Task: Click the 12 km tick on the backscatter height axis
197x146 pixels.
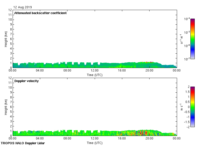Action: (10, 10)
